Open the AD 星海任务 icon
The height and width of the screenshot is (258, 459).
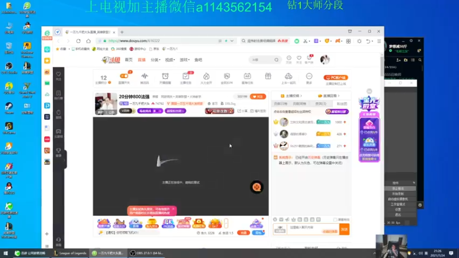click(x=247, y=76)
